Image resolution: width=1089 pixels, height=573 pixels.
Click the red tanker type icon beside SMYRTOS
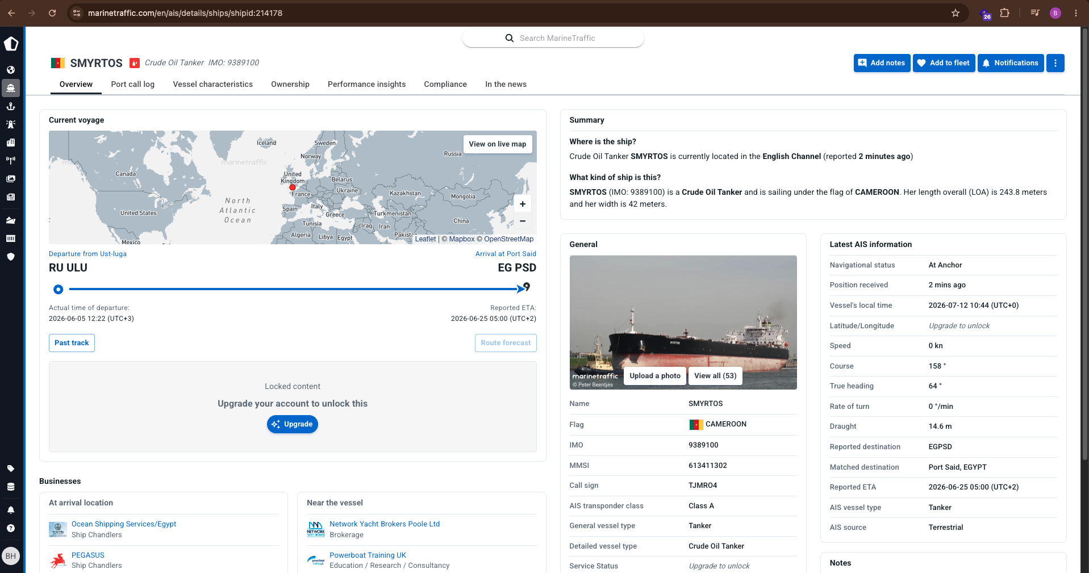click(x=135, y=63)
